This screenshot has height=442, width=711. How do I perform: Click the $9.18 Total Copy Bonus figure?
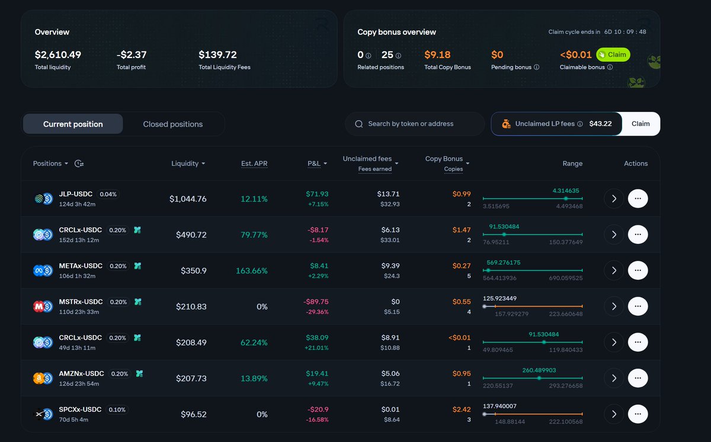[437, 54]
